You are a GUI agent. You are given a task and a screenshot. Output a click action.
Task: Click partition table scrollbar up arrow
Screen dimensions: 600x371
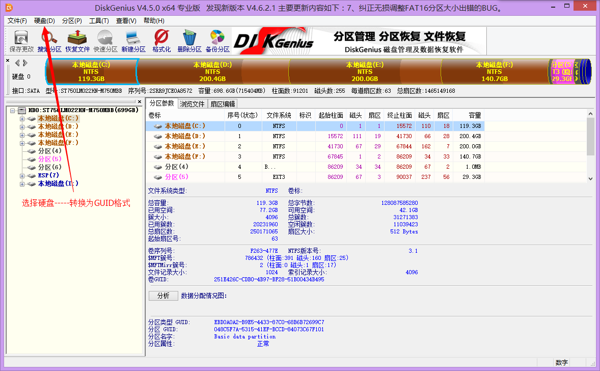[x=590, y=114]
